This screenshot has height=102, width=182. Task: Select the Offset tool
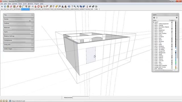coord(47,7)
